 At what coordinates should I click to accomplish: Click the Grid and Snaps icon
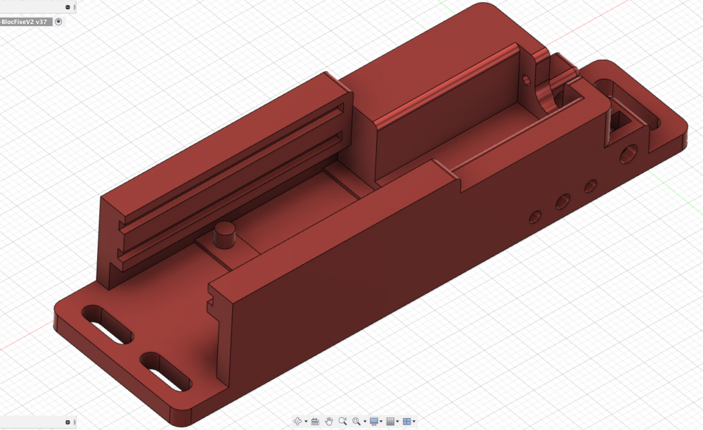391,421
